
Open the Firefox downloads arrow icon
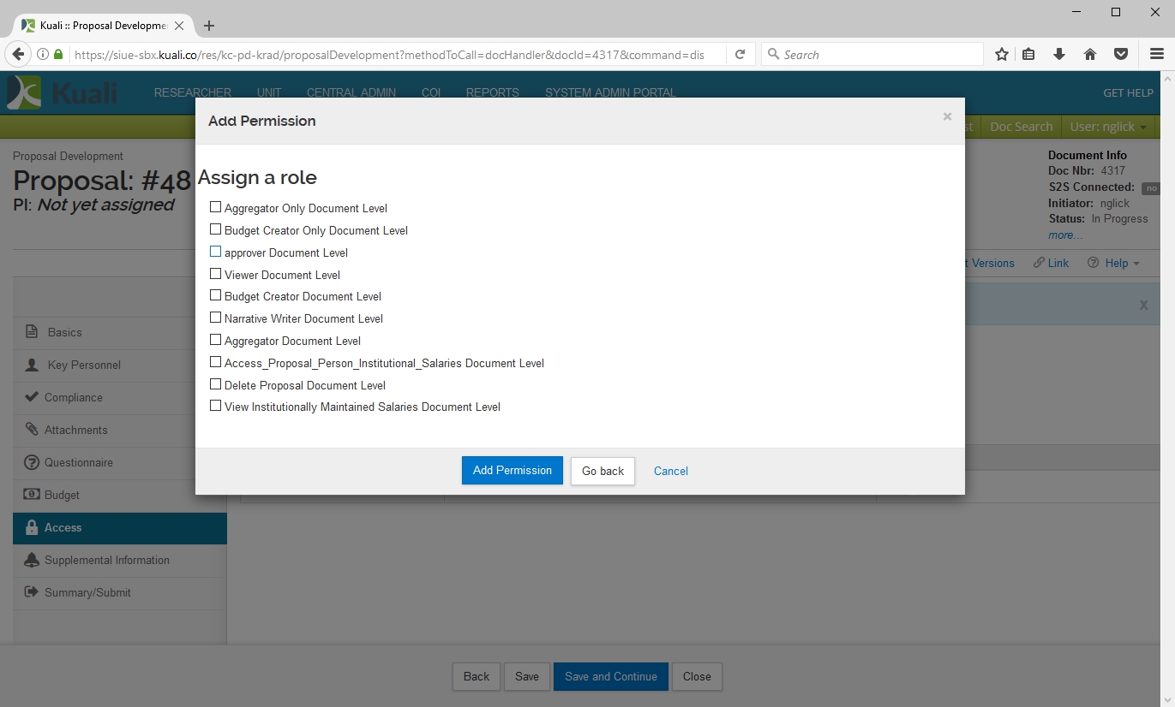pyautogui.click(x=1059, y=55)
